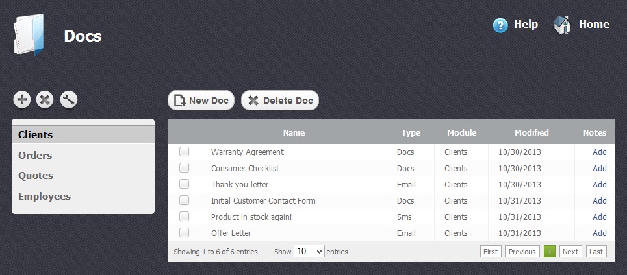Open the Show entries count dropdown
627x275 pixels.
[x=309, y=252]
